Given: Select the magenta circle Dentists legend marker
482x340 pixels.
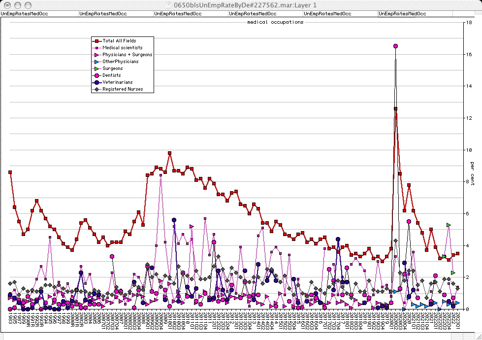Looking at the screenshot, I should click(x=97, y=75).
